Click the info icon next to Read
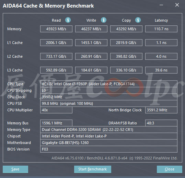Image resolution: width=185 pixels, height=178 pixels. [x=68, y=20]
